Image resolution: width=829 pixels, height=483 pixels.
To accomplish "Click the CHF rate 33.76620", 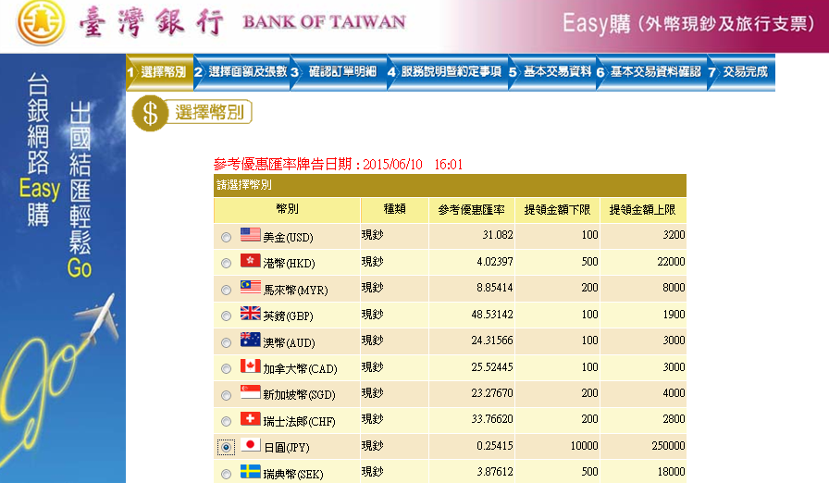I will pos(492,419).
